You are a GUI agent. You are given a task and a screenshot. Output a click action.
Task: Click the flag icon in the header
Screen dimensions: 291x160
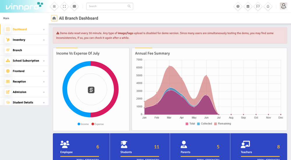(x=258, y=6)
